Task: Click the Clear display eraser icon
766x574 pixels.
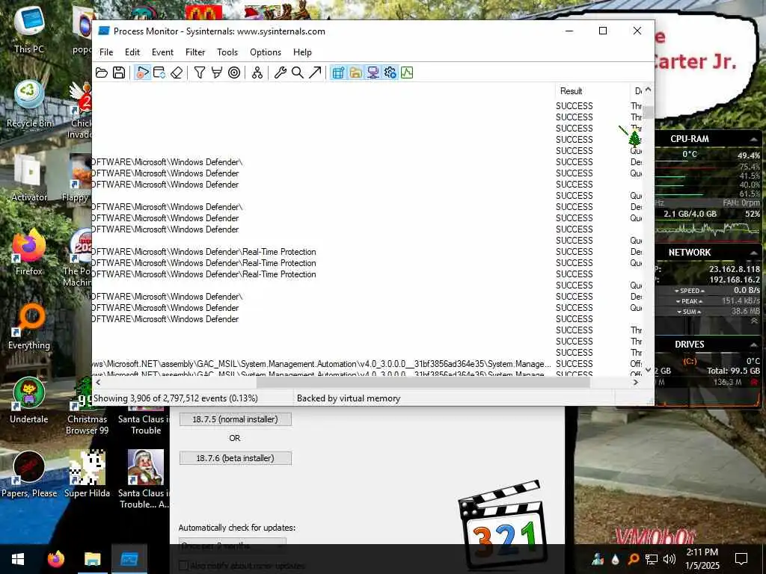Action: (x=177, y=72)
